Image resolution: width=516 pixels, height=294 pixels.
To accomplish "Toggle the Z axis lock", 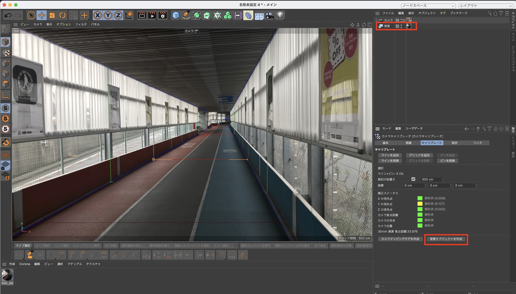I will point(118,15).
